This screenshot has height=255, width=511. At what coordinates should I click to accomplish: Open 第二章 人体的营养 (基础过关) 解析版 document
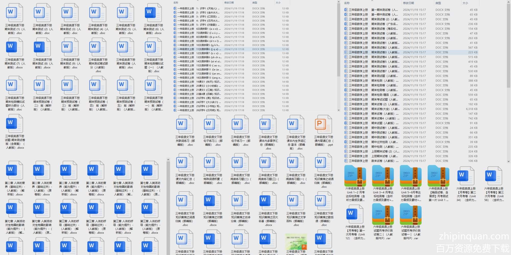[15, 170]
